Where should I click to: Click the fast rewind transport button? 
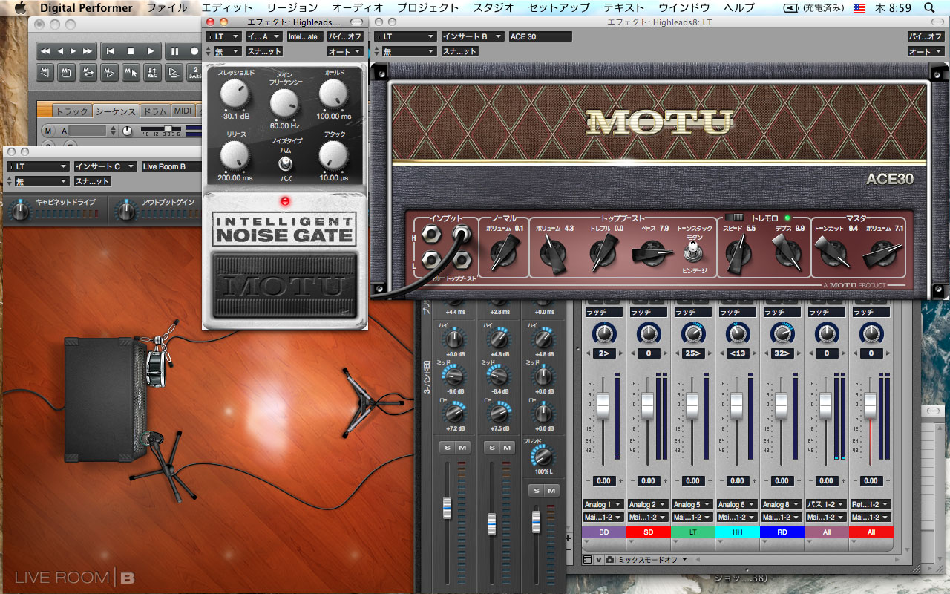tap(45, 51)
